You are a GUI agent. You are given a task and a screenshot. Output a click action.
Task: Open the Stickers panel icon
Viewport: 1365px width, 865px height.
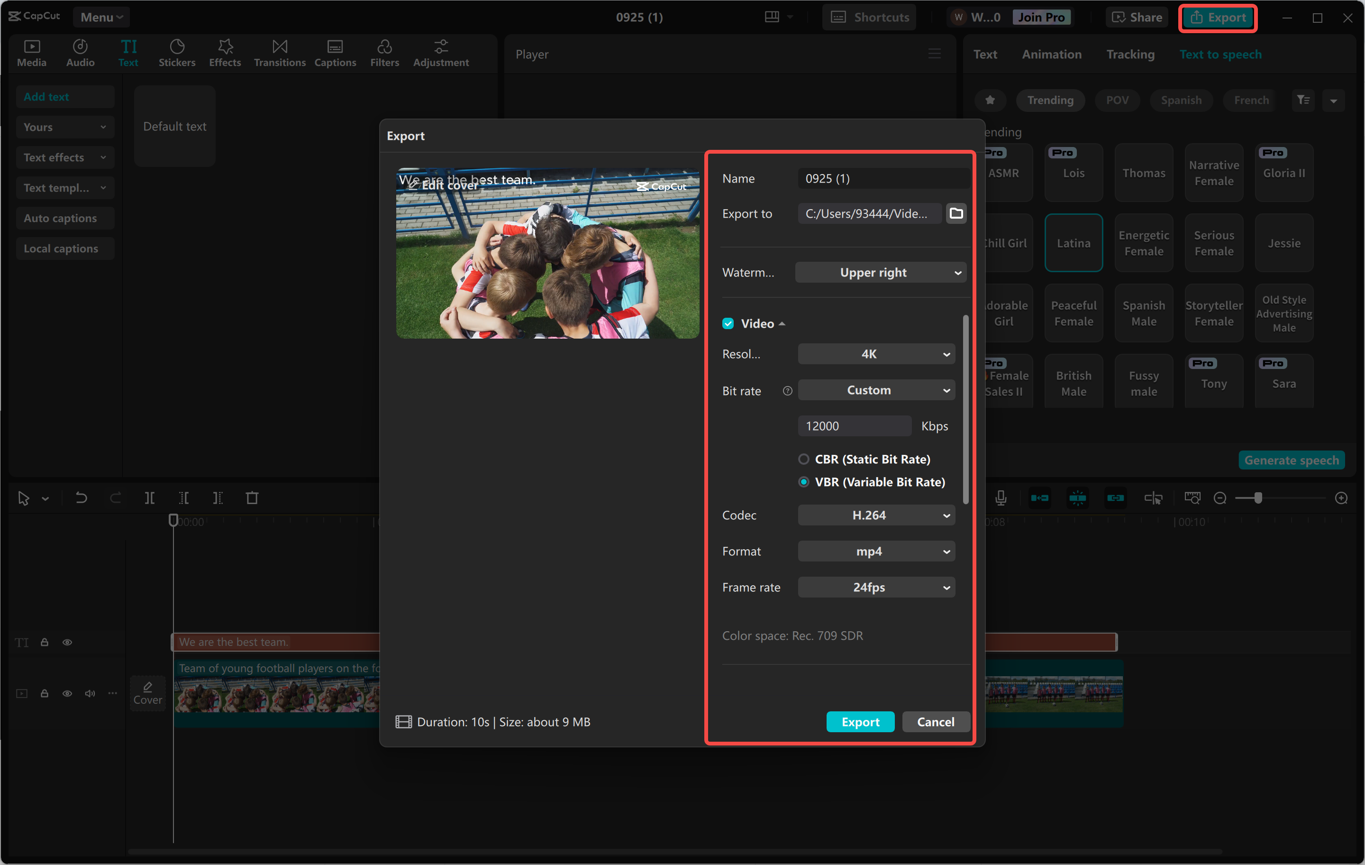pyautogui.click(x=177, y=53)
